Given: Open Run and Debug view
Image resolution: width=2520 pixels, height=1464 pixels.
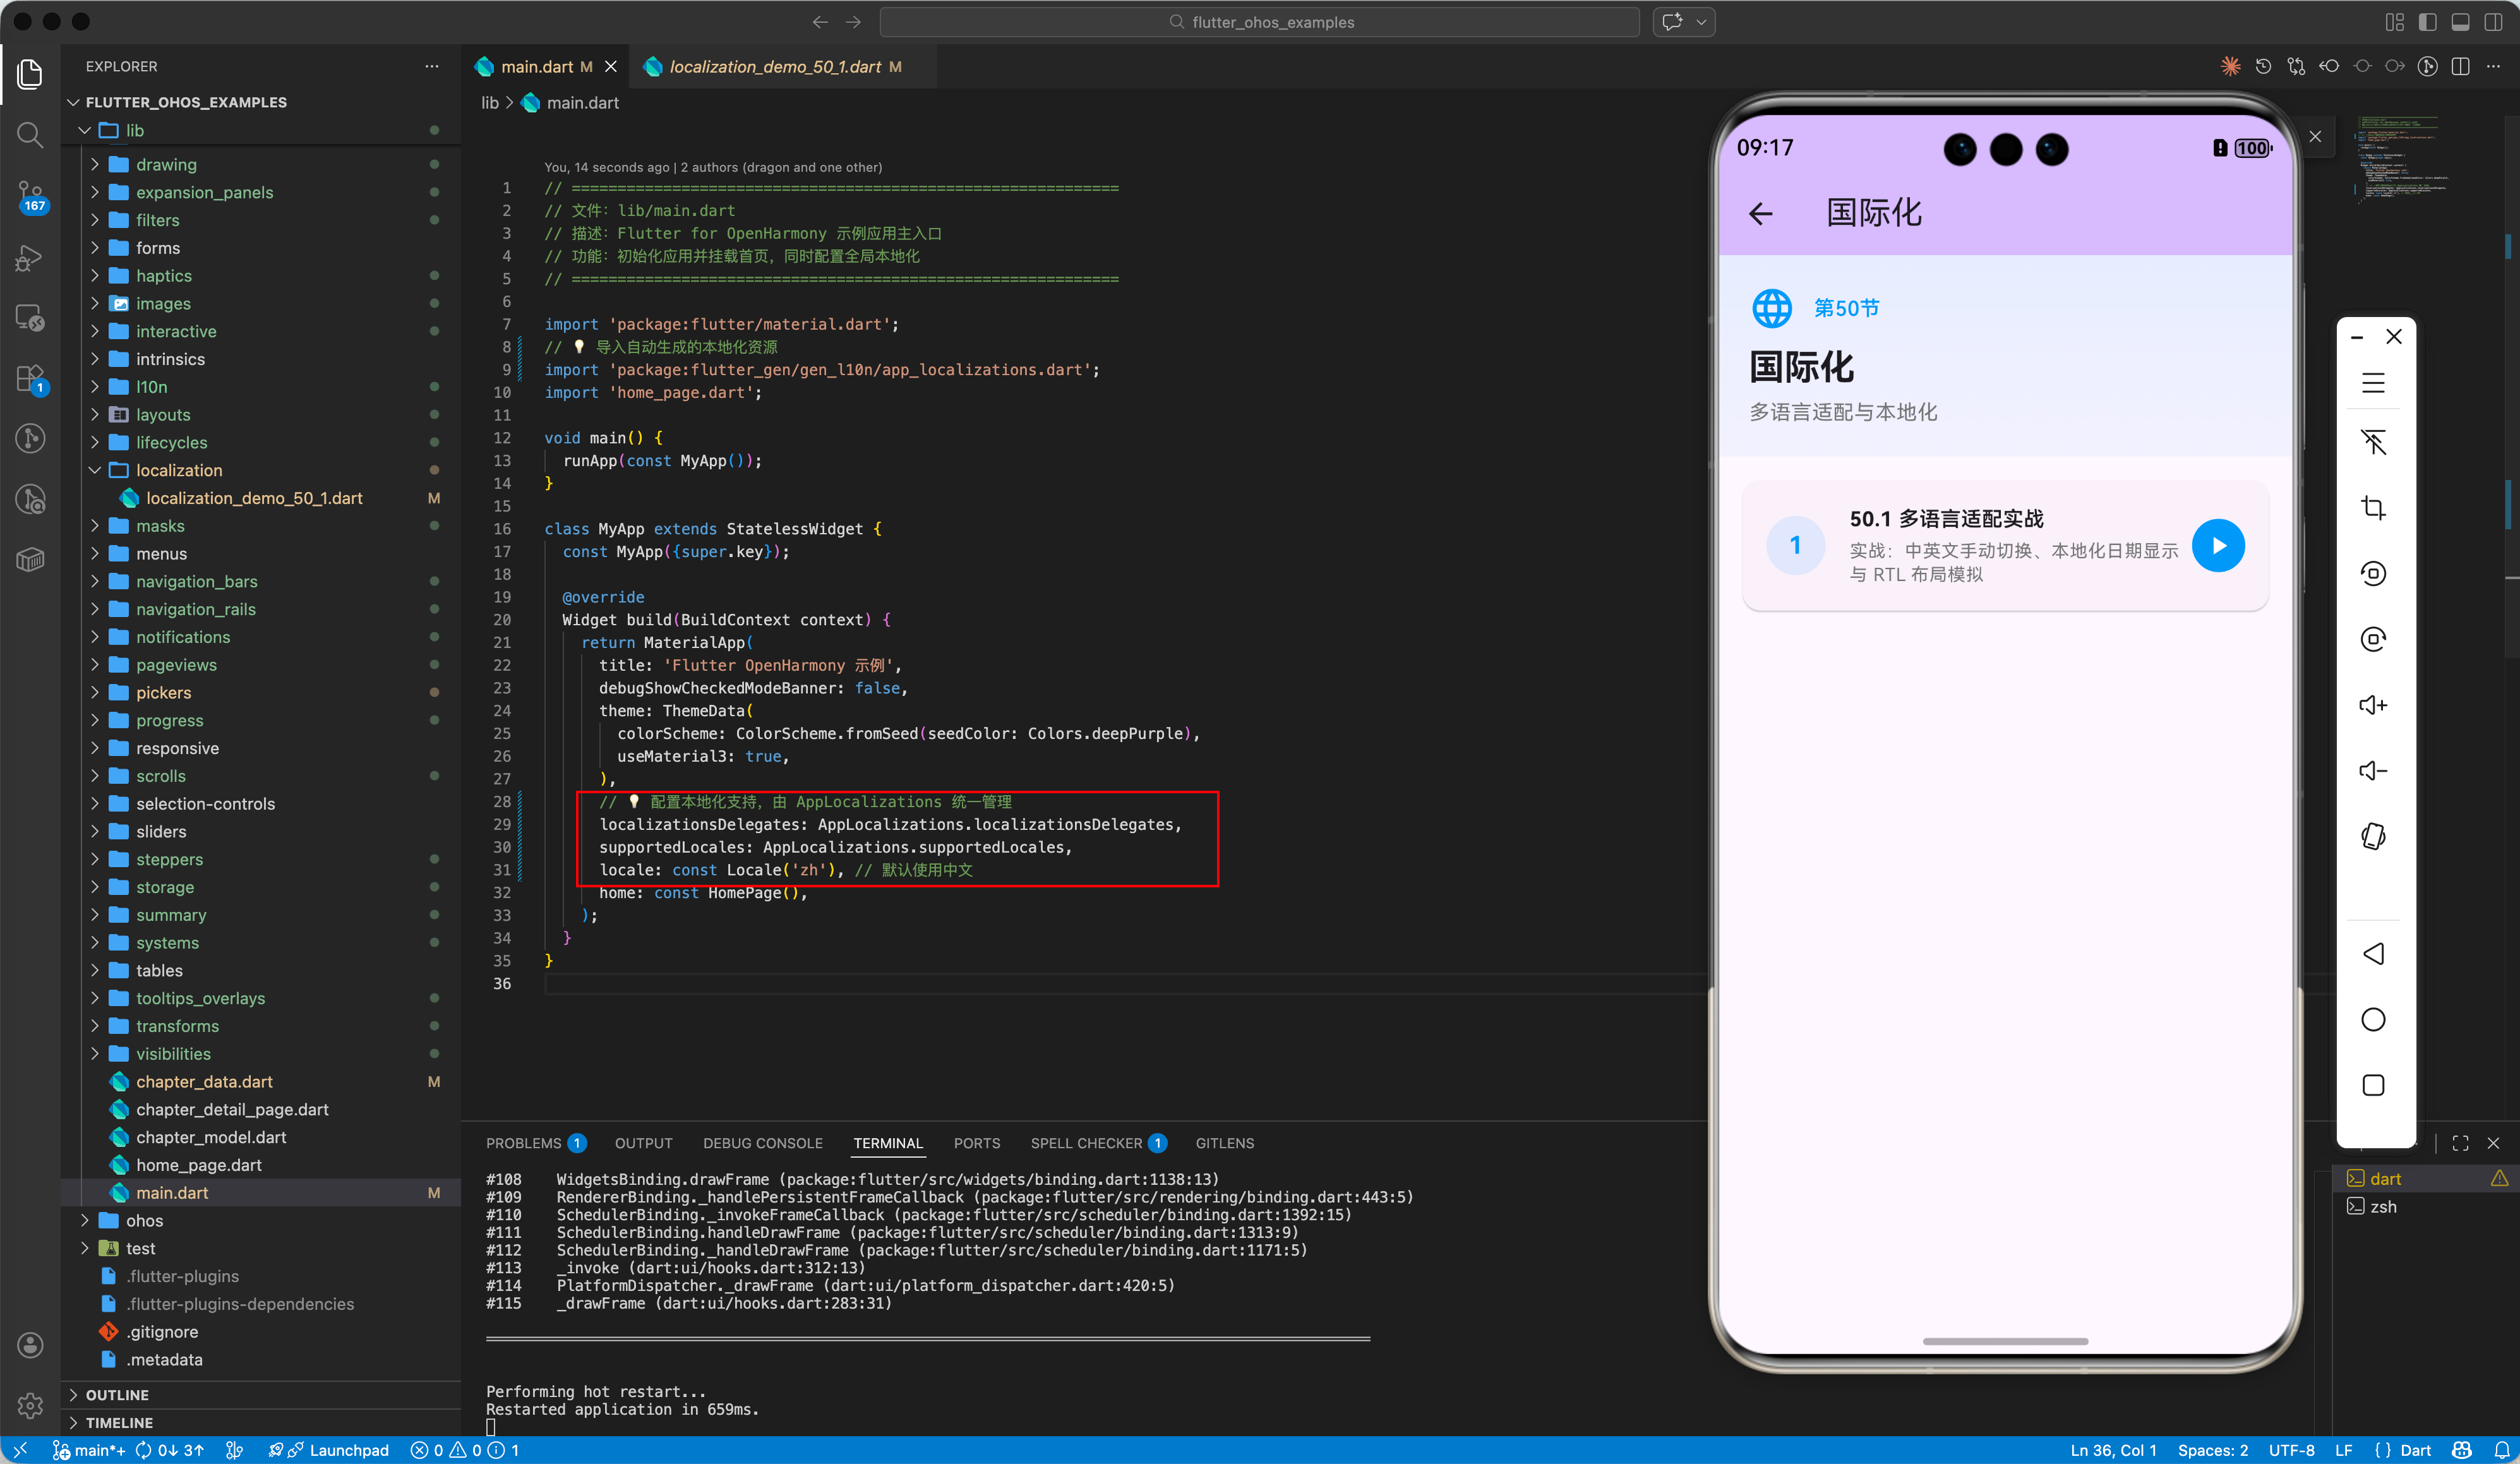Looking at the screenshot, I should [30, 258].
